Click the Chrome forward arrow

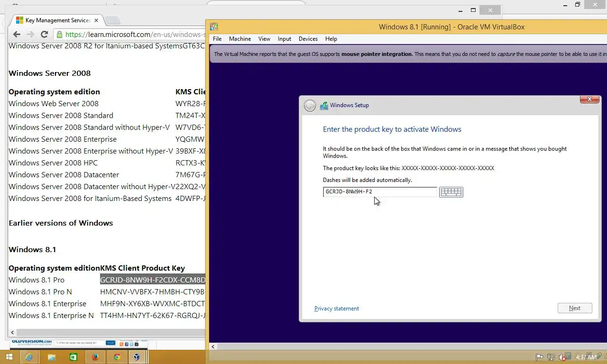(30, 34)
